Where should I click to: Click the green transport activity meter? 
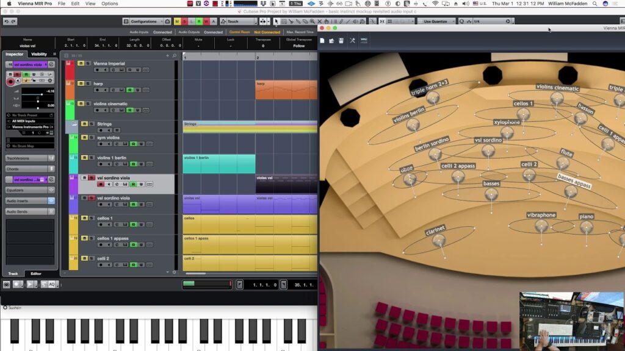point(206,284)
